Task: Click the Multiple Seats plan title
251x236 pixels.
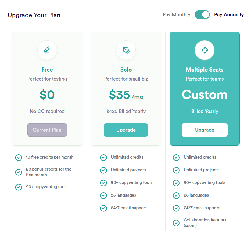Action: tap(205, 70)
